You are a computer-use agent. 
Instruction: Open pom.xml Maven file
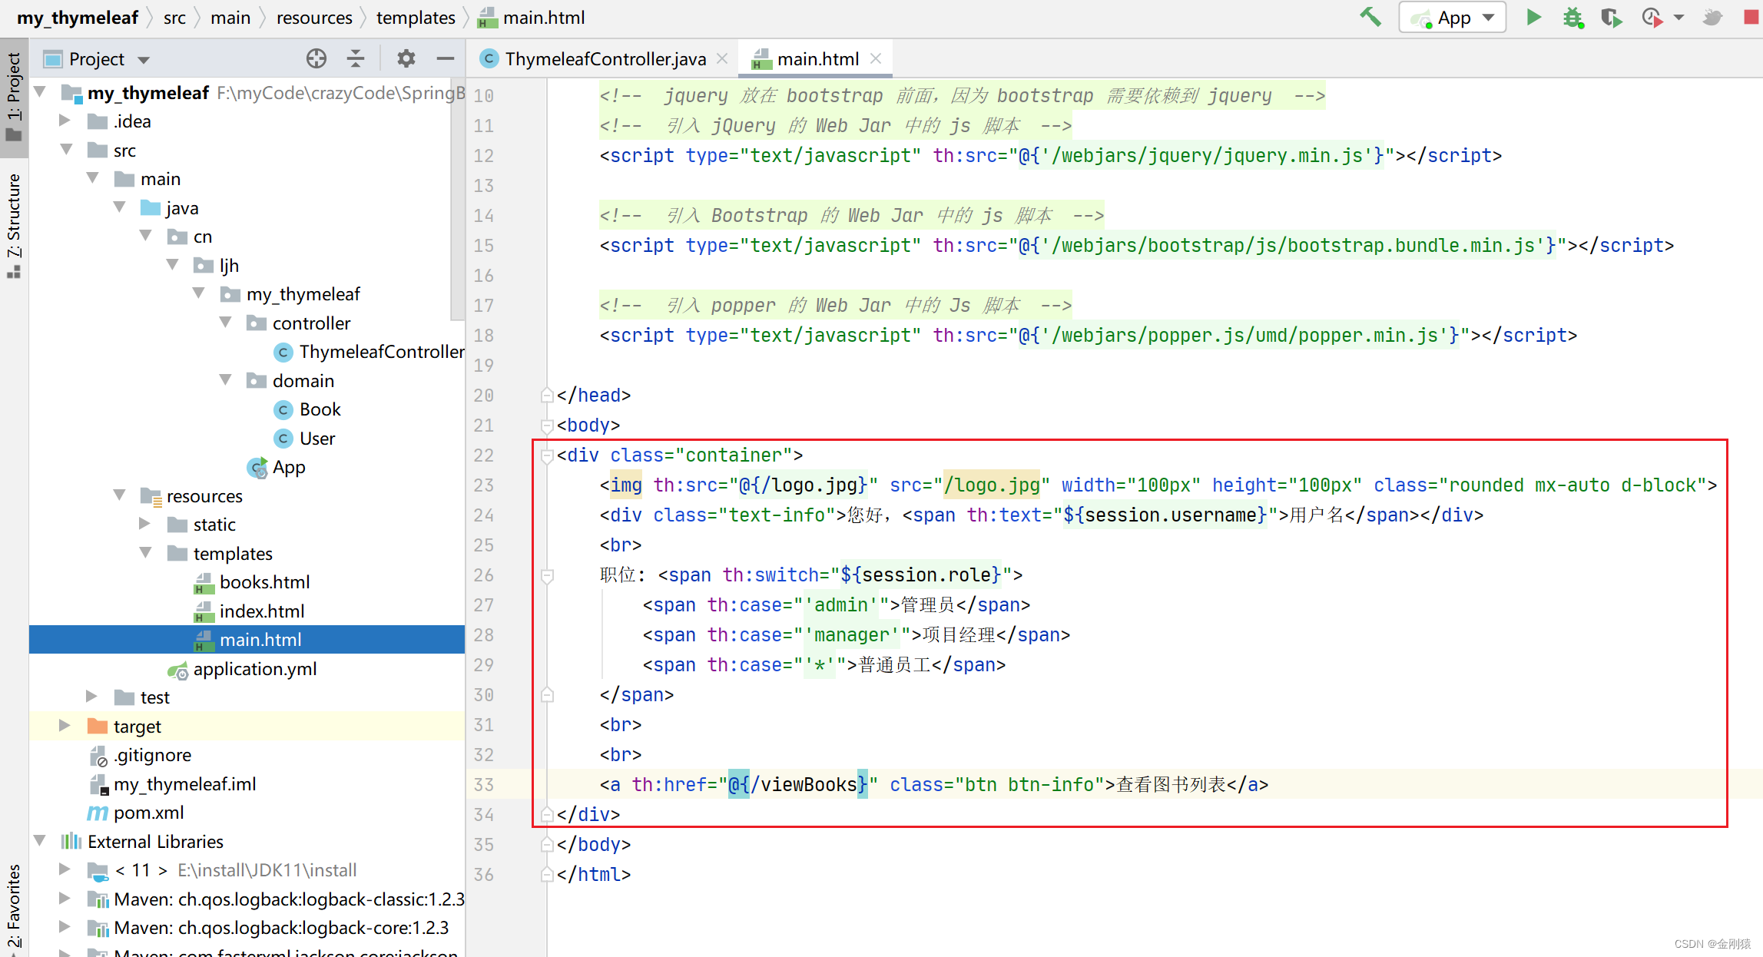(136, 813)
